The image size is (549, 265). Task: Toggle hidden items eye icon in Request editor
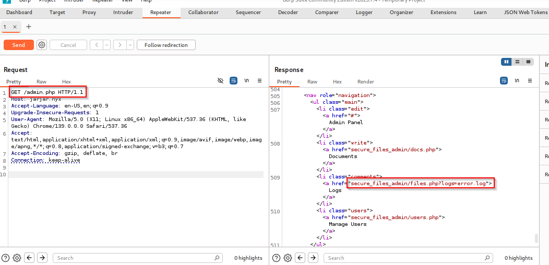(220, 81)
